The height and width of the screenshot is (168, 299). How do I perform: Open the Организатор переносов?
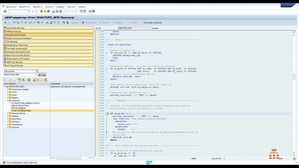48,45
